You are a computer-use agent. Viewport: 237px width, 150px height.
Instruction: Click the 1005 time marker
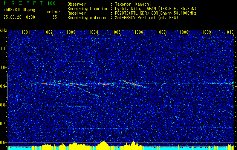coord(116,32)
